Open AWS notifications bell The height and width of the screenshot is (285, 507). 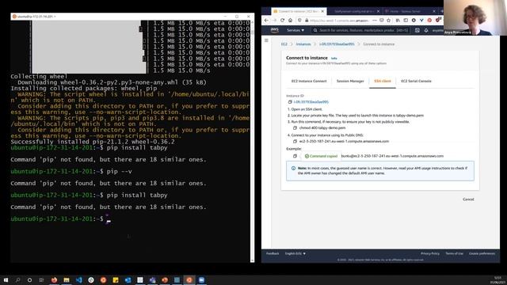tap(426, 30)
